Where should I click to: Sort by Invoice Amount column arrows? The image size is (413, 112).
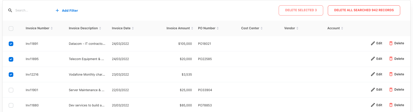(x=192, y=28)
